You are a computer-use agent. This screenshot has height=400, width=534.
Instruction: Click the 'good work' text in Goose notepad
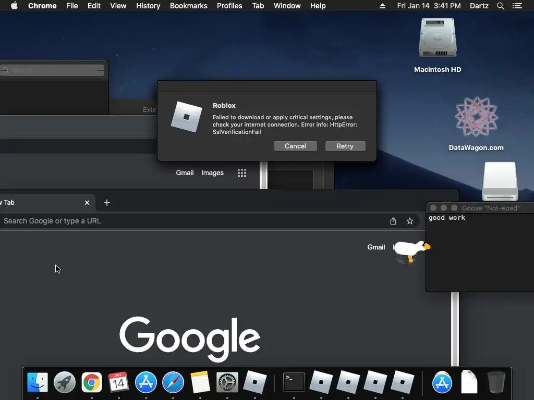point(447,218)
